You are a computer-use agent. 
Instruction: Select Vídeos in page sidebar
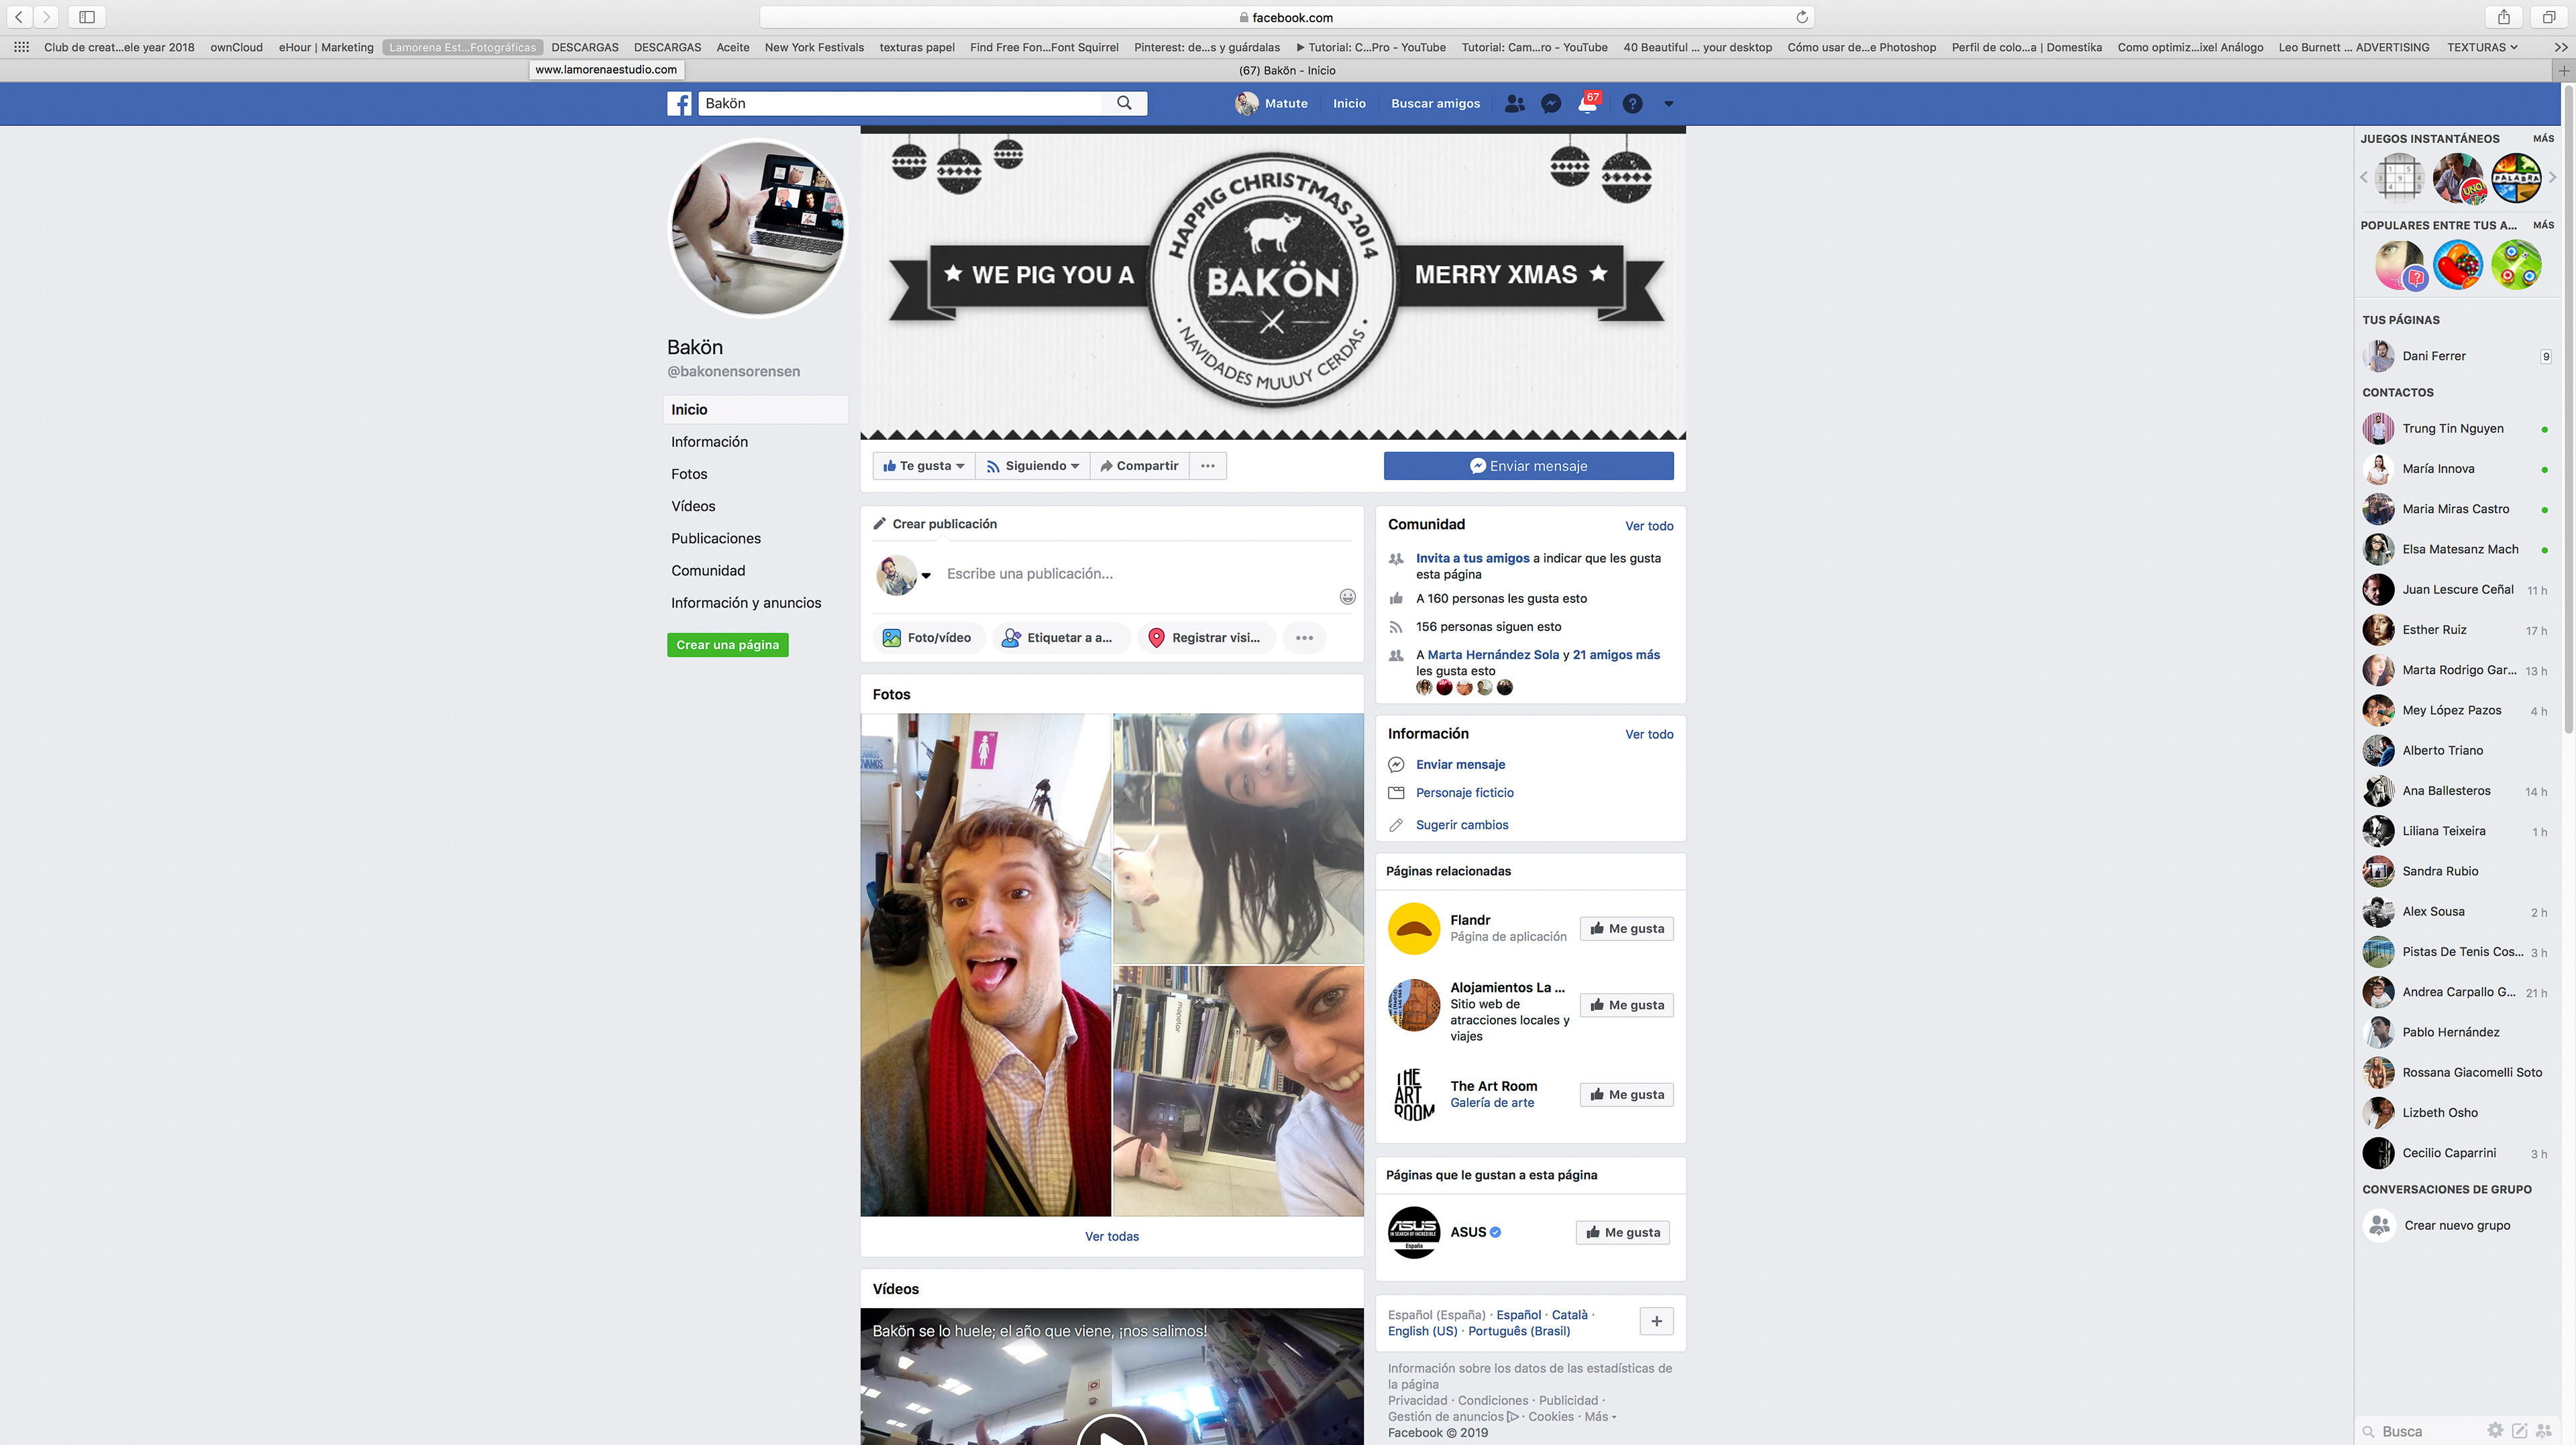[693, 506]
